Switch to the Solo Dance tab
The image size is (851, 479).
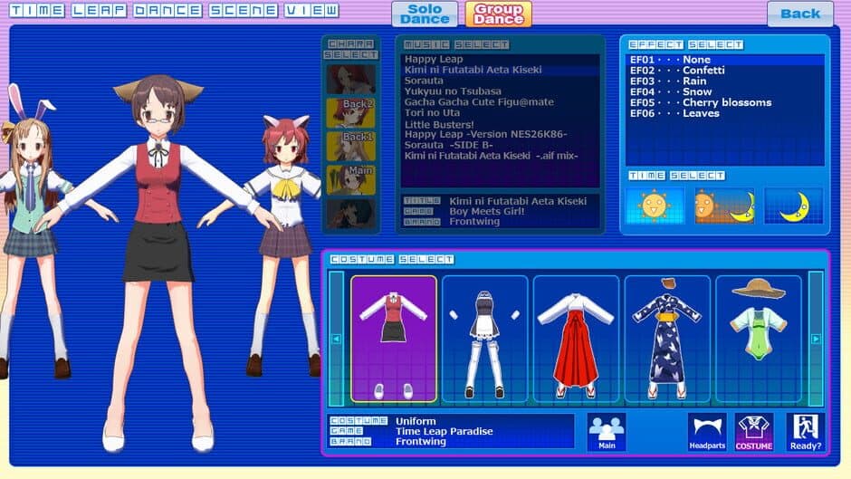click(x=425, y=14)
